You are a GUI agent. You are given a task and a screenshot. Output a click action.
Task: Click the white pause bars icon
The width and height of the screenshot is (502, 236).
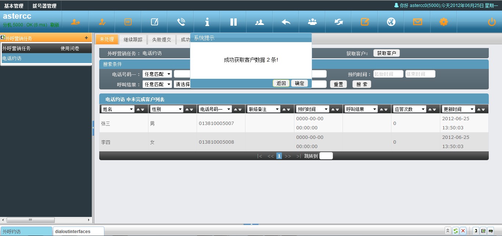click(x=233, y=22)
